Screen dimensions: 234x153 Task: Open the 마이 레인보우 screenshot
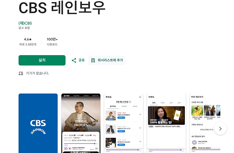tap(205, 123)
